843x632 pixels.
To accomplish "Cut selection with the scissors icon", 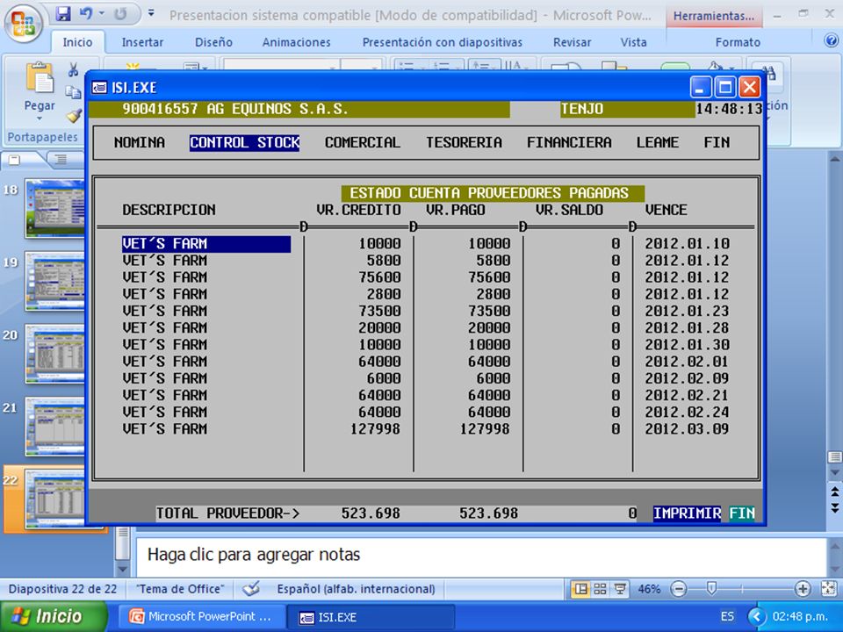I will coord(73,69).
